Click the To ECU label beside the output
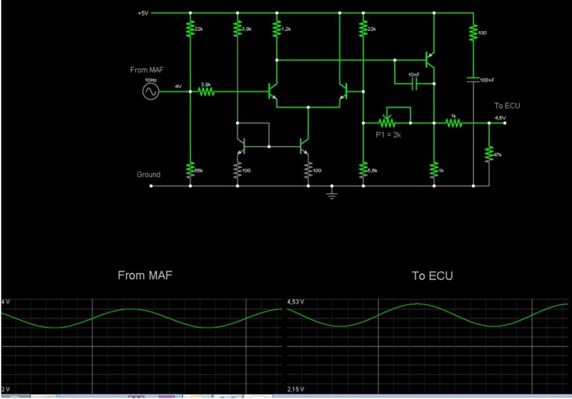 [507, 106]
